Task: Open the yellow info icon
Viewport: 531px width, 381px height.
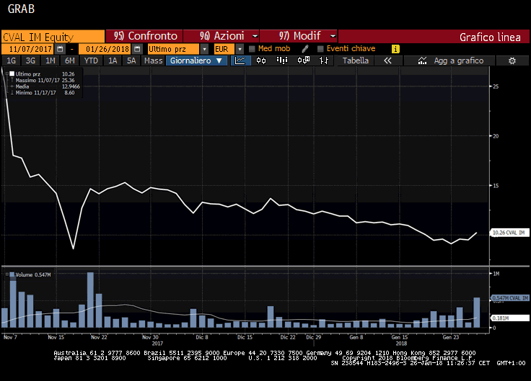Action: pos(395,49)
